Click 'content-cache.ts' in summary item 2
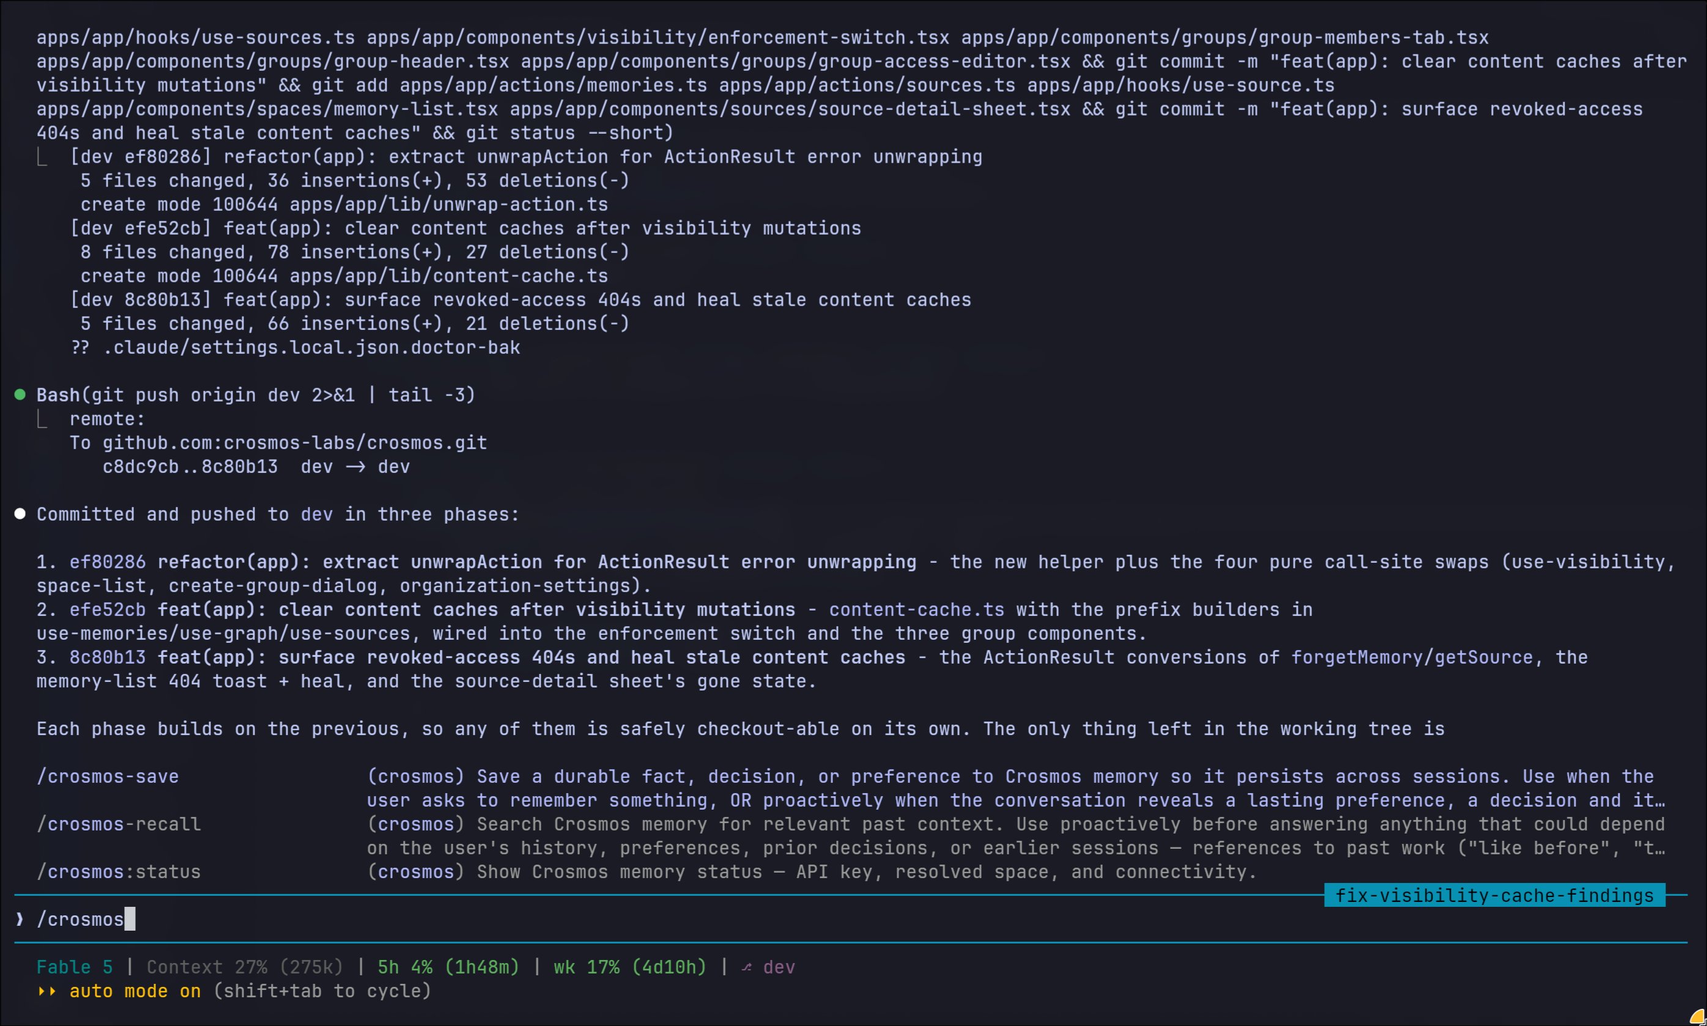The image size is (1707, 1026). 917,610
